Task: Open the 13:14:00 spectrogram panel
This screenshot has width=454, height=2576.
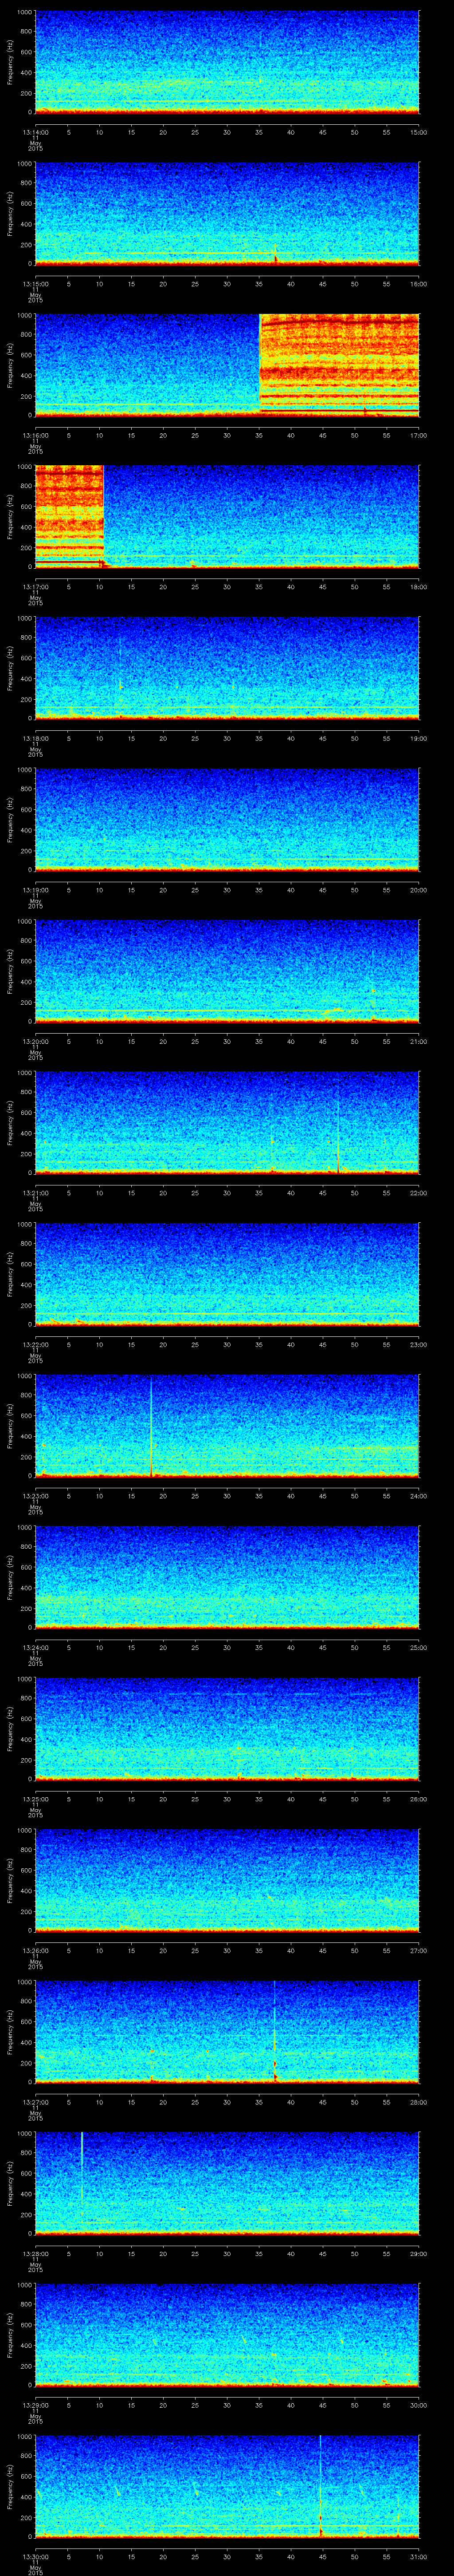Action: click(227, 62)
